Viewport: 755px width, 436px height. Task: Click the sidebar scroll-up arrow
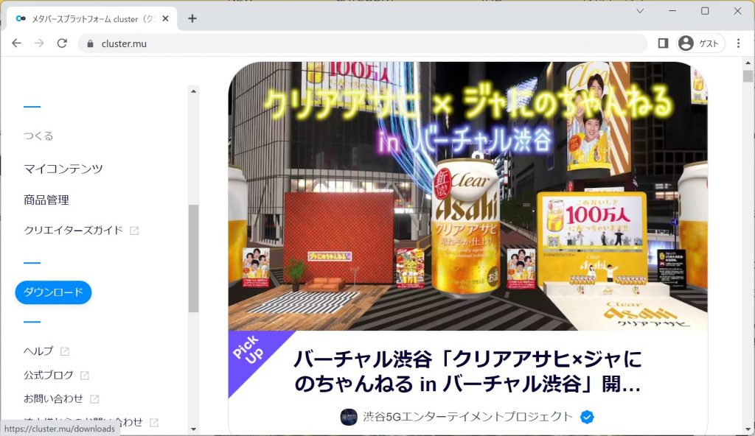click(194, 91)
